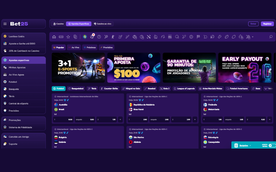
Task: Open Aposte e Ganhe até $100 sidebar item
Action: [x=23, y=44]
